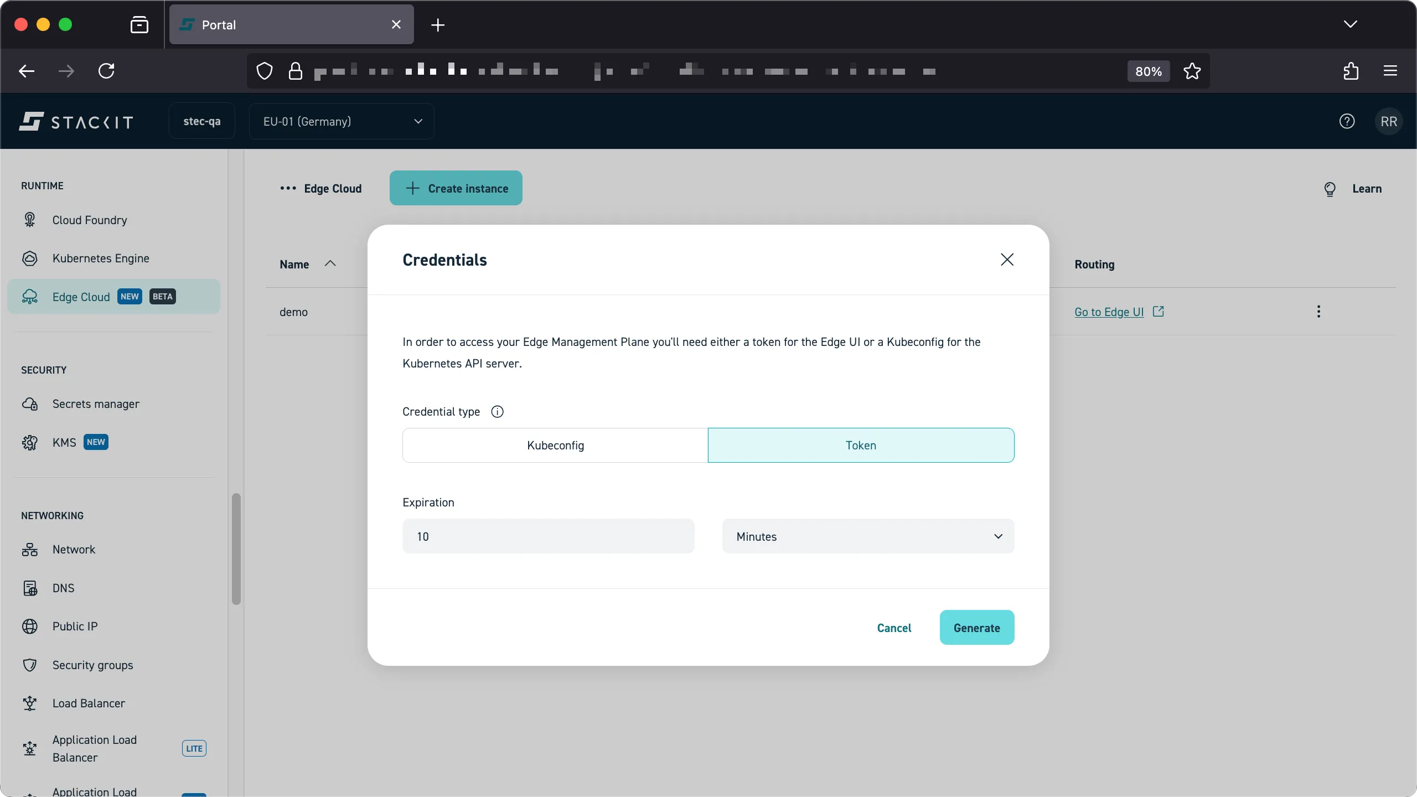The height and width of the screenshot is (797, 1417).
Task: Open the Minutes expiration unit dropdown
Action: tap(868, 536)
